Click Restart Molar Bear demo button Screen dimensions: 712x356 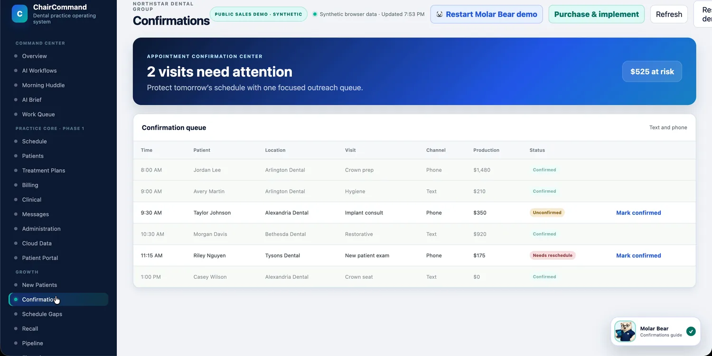tap(487, 14)
